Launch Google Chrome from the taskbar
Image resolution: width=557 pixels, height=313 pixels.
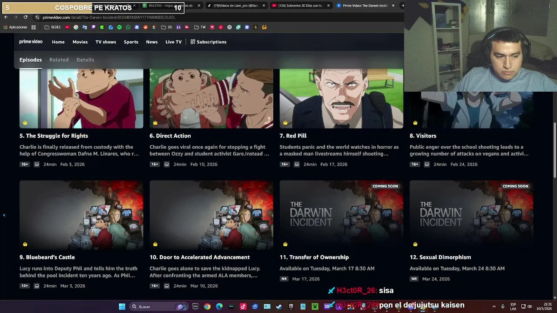pyautogui.click(x=207, y=306)
